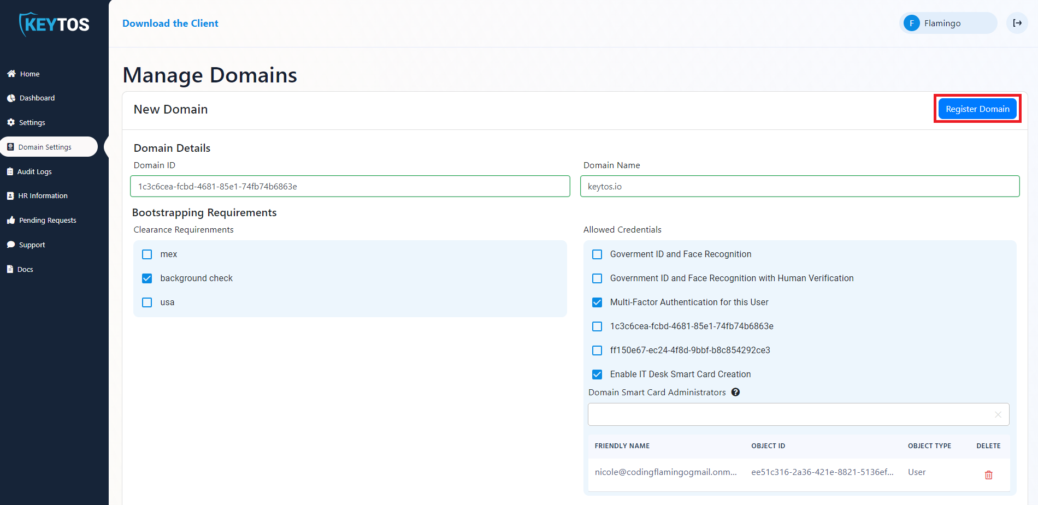Click the ee51c316-2a36 object ID cell
The width and height of the screenshot is (1038, 505).
coord(822,472)
